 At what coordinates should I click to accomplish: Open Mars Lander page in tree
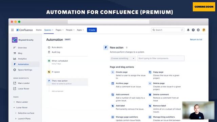22,102
